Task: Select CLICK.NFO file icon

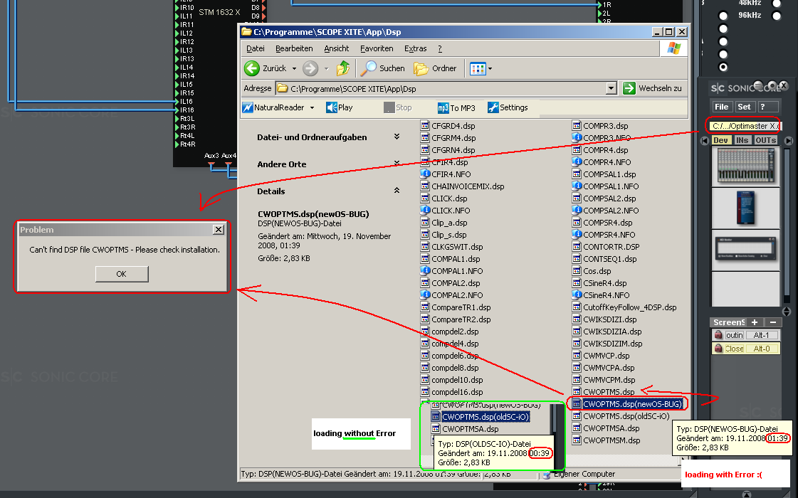Action: [x=425, y=210]
